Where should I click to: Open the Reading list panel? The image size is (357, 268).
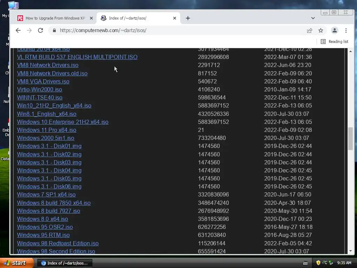pyautogui.click(x=334, y=42)
